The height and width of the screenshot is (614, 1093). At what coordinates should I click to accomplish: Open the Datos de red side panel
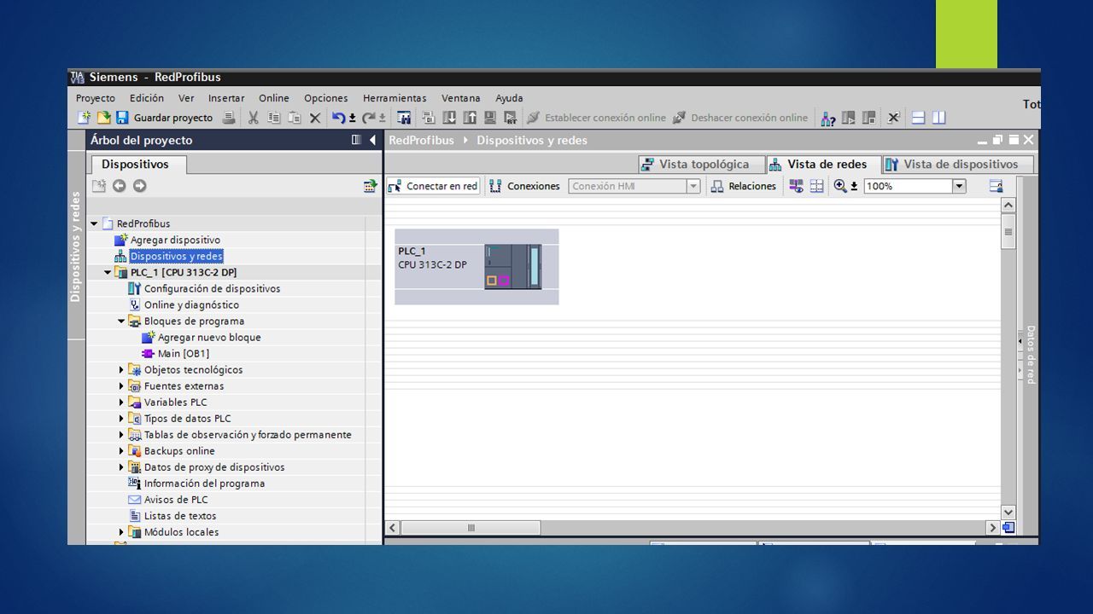[1030, 354]
